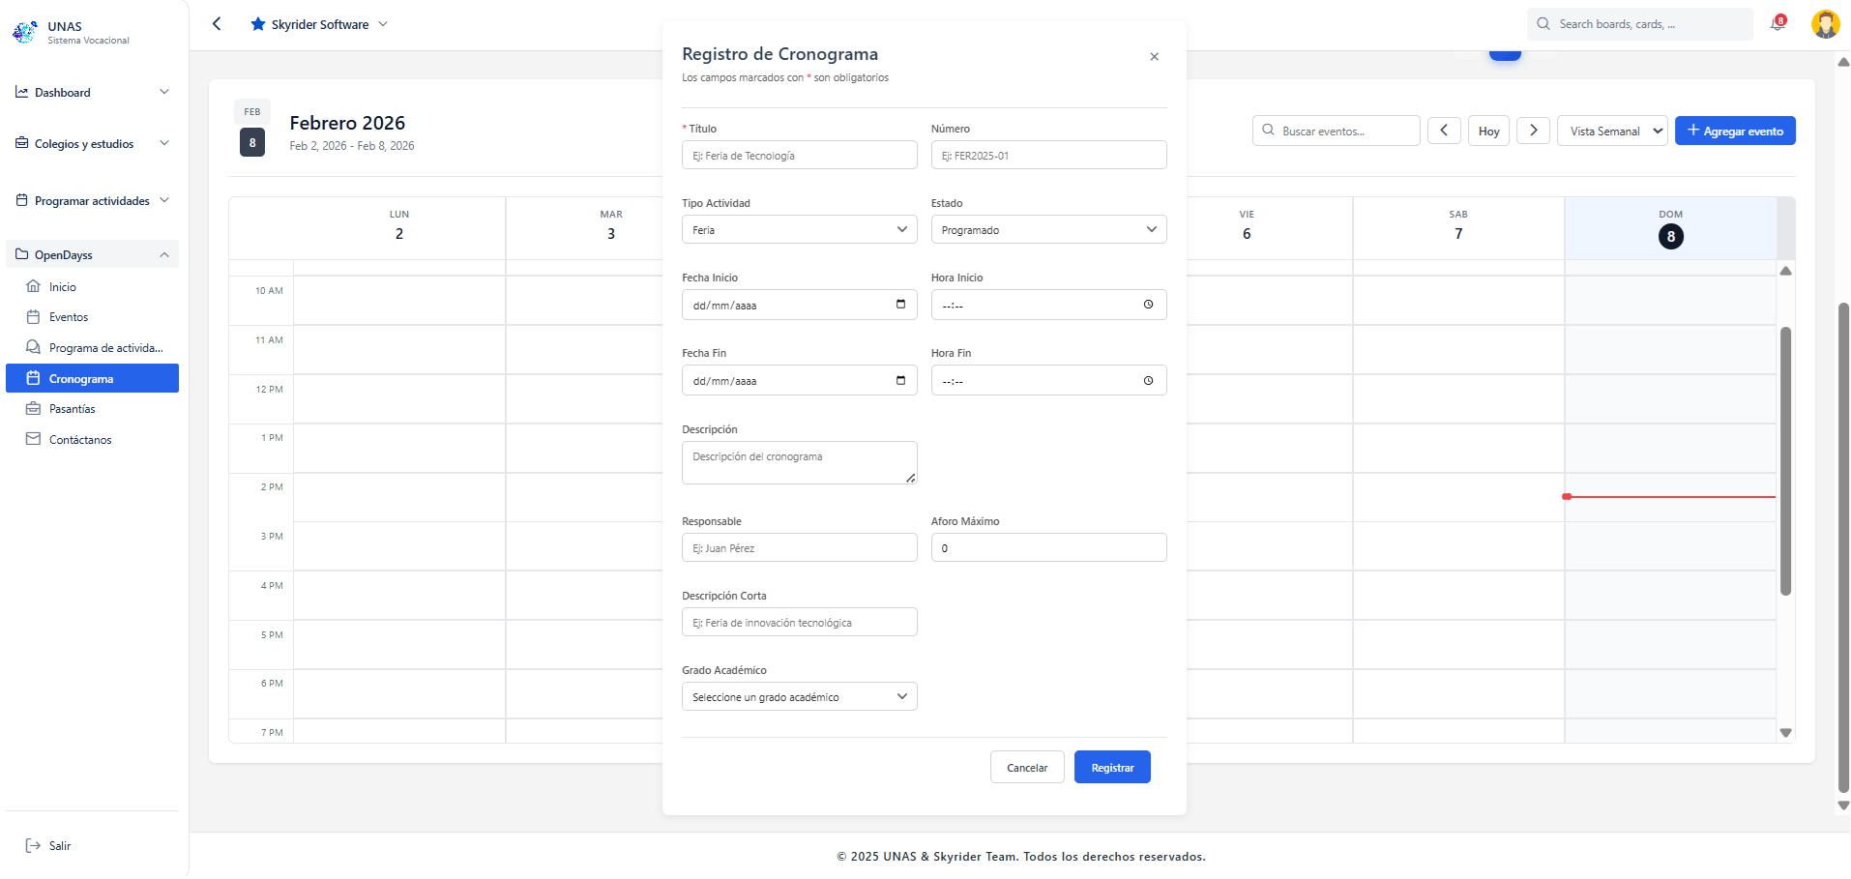Open the clock picker in Hora Fin
Screen dimensions: 1851x879
tap(1148, 380)
